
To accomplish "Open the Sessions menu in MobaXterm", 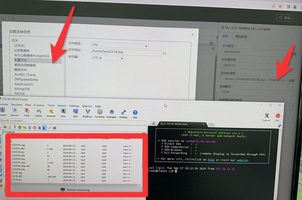I will tap(16, 104).
